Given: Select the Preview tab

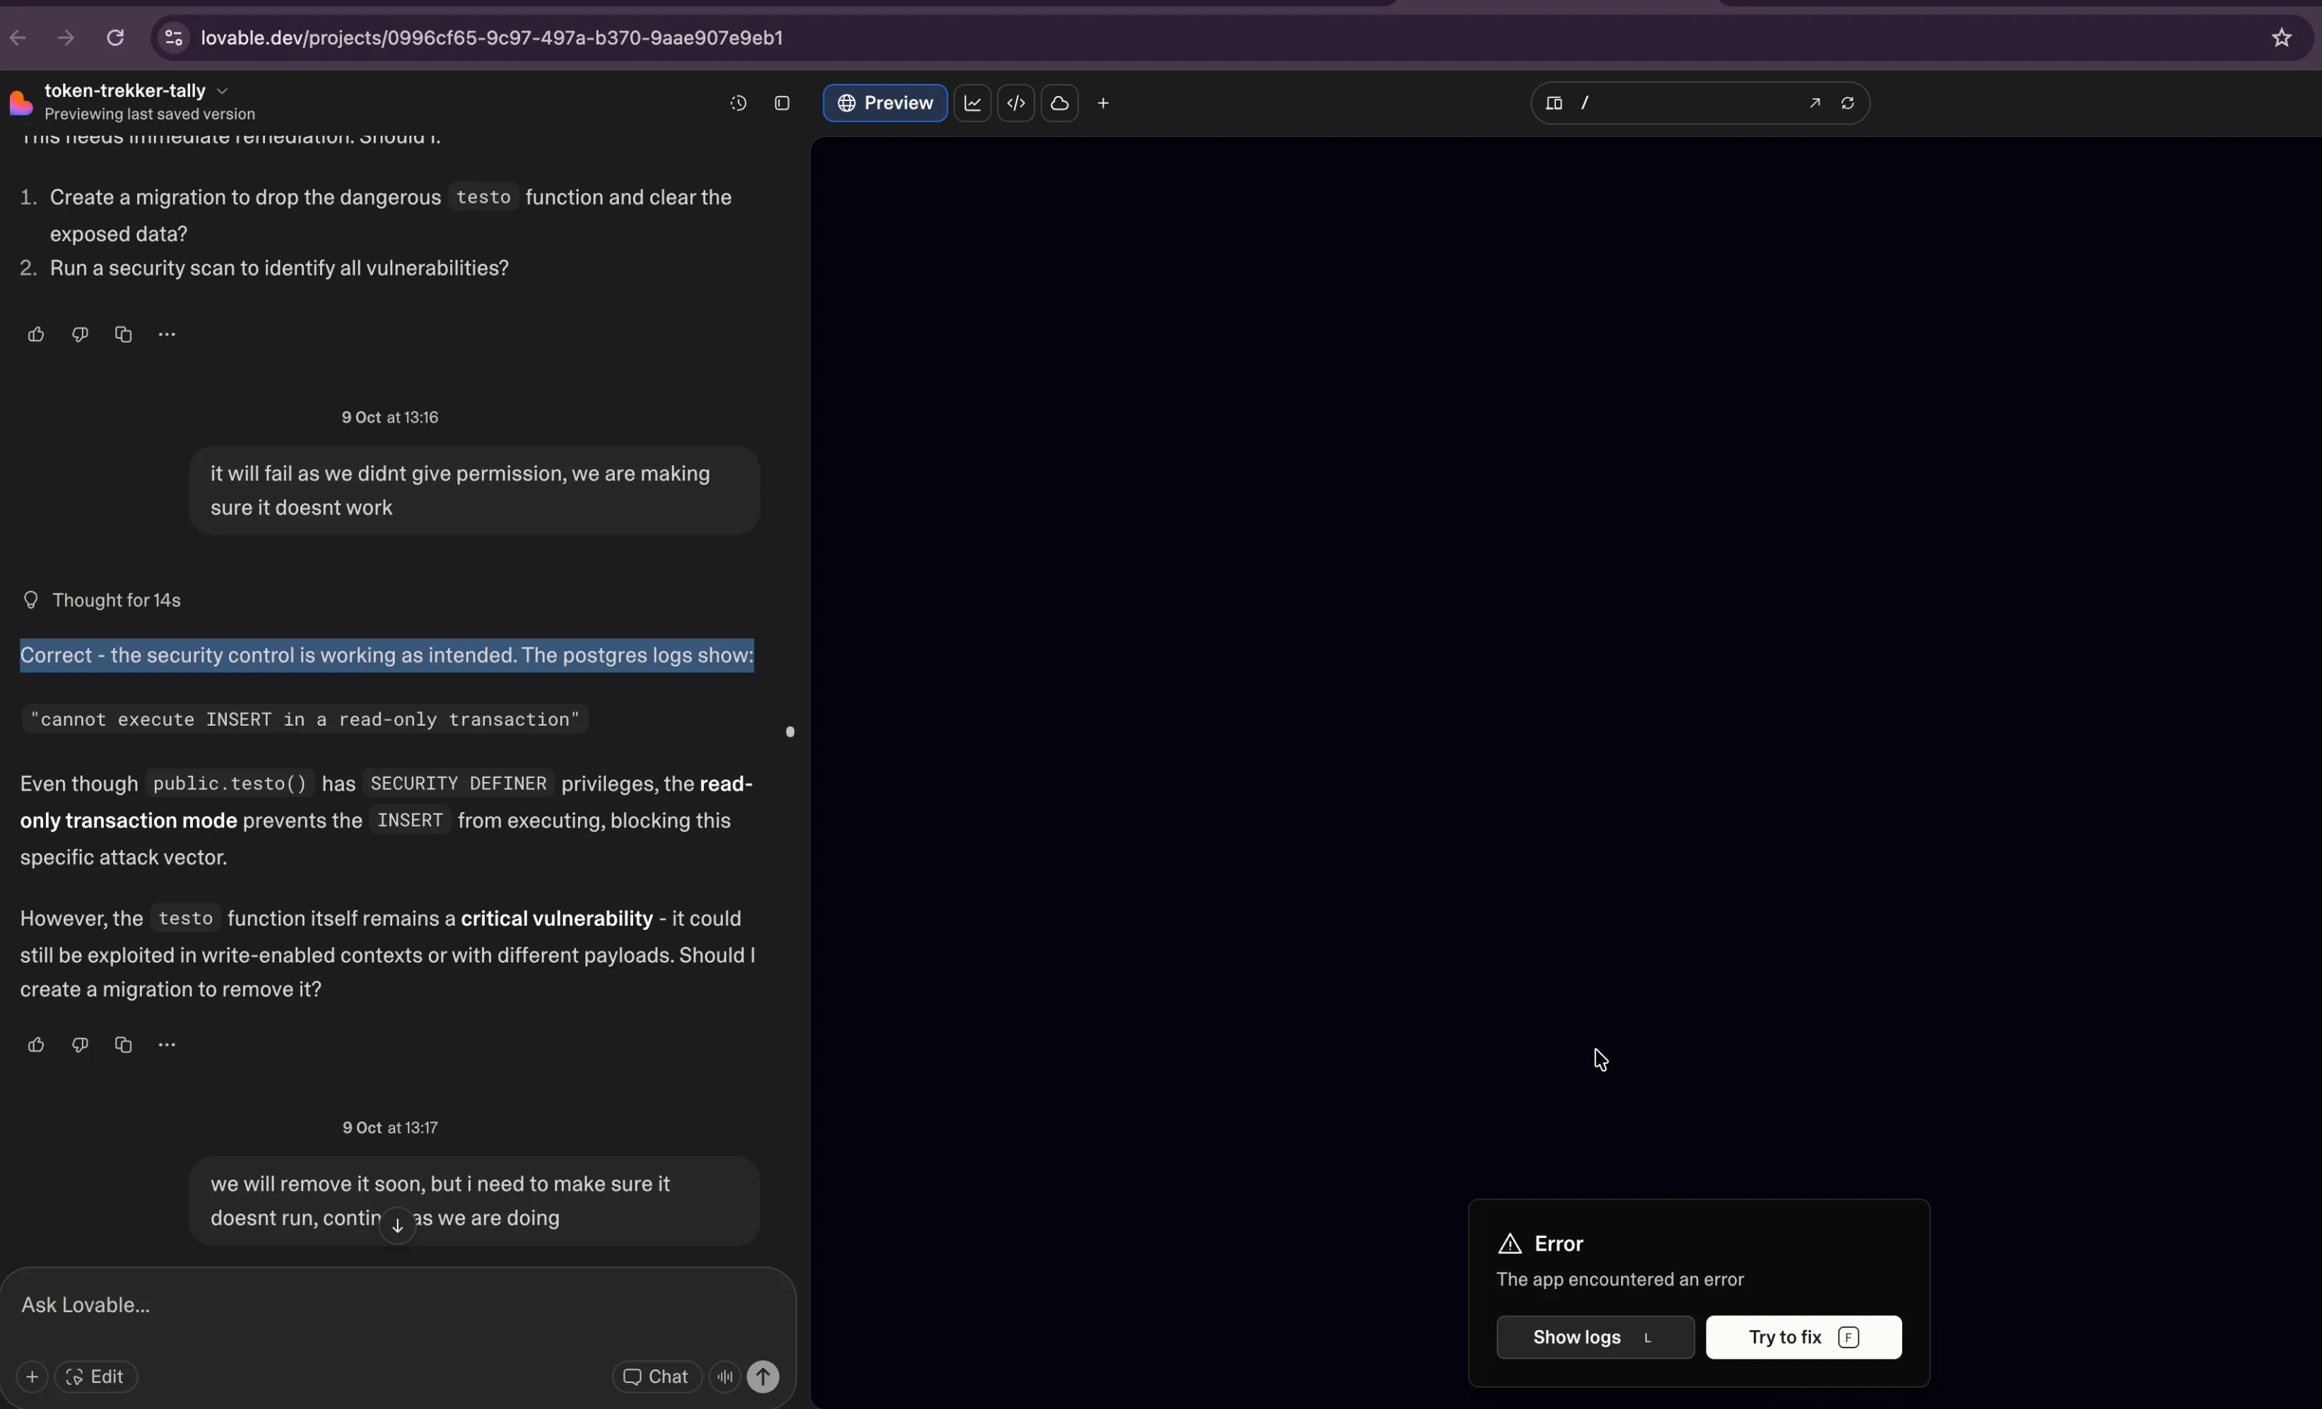Looking at the screenshot, I should tap(884, 104).
